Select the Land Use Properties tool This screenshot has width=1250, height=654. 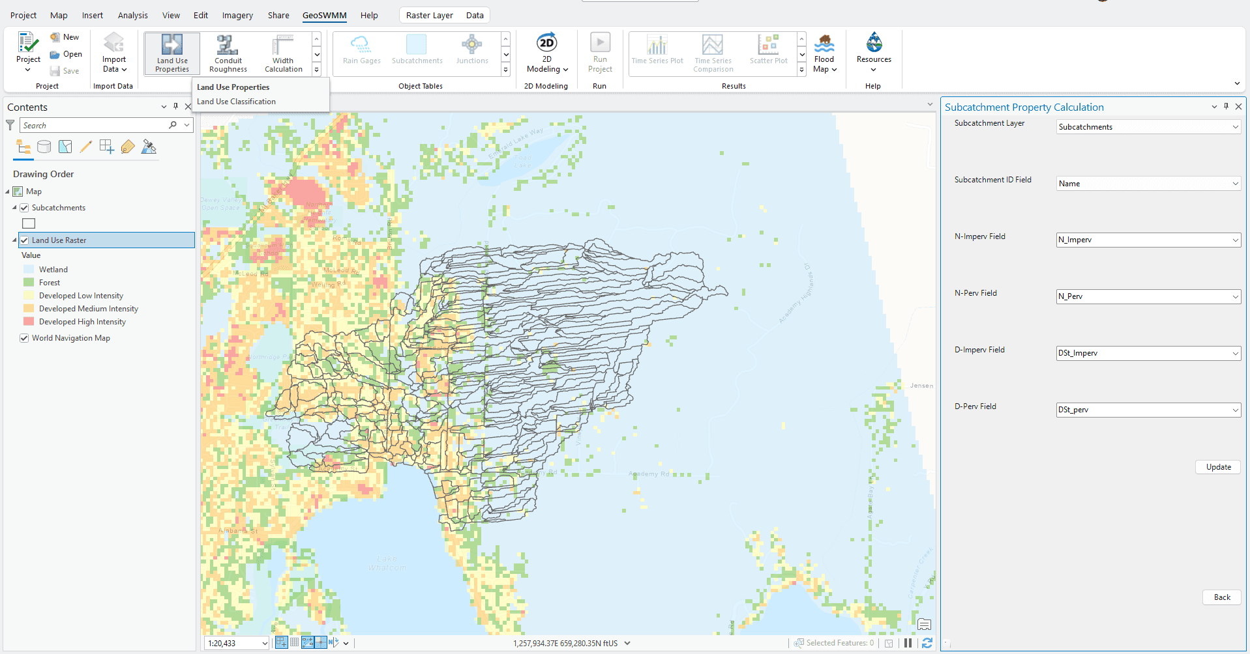pos(172,53)
